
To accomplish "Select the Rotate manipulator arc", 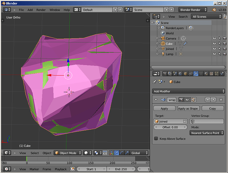I will click(x=122, y=153).
